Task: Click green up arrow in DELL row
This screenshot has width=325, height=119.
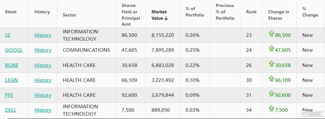Action: [x=272, y=108]
